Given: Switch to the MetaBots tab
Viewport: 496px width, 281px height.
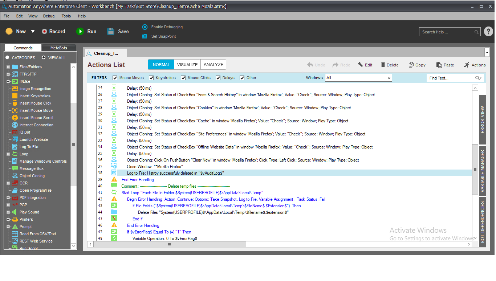Looking at the screenshot, I should (58, 48).
